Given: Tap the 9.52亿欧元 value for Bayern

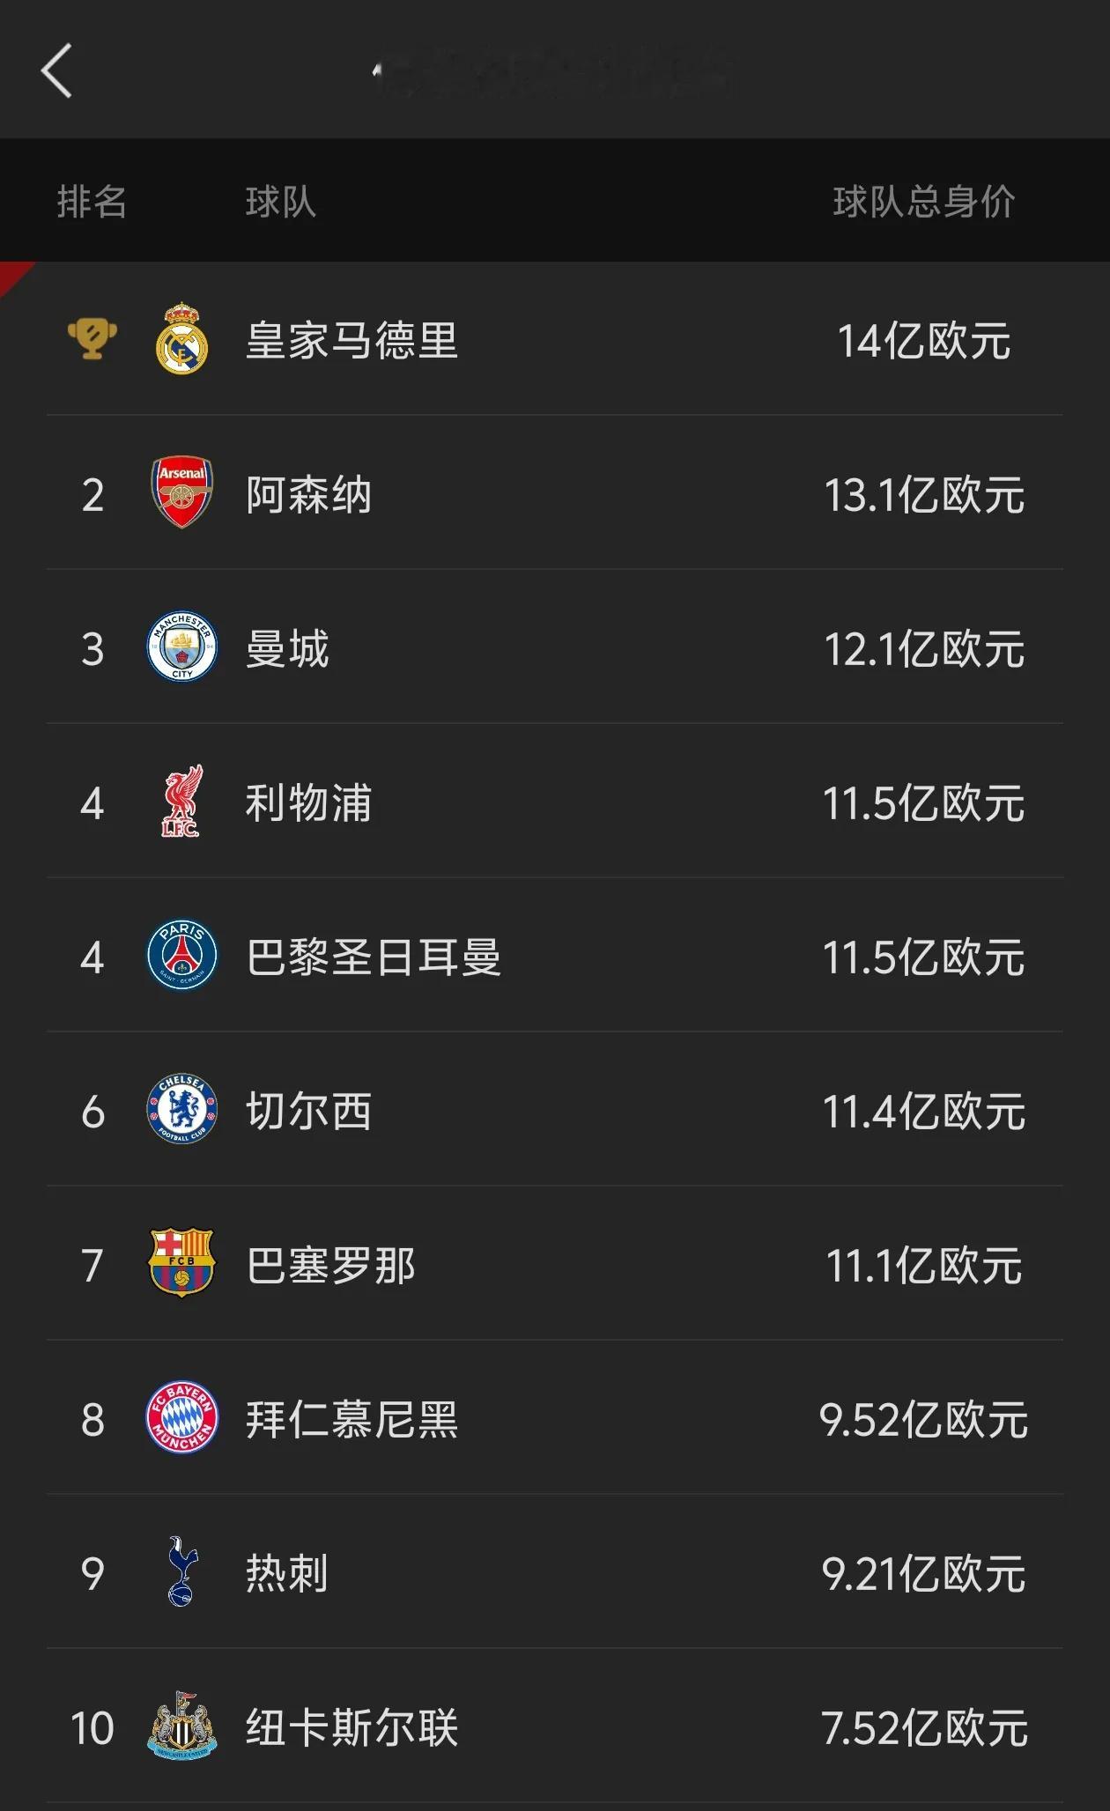Looking at the screenshot, I should (x=924, y=1419).
